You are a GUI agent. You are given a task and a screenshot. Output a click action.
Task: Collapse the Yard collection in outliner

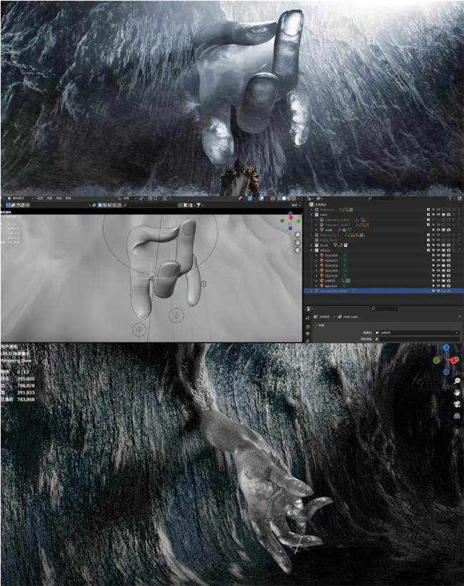pyautogui.click(x=311, y=215)
